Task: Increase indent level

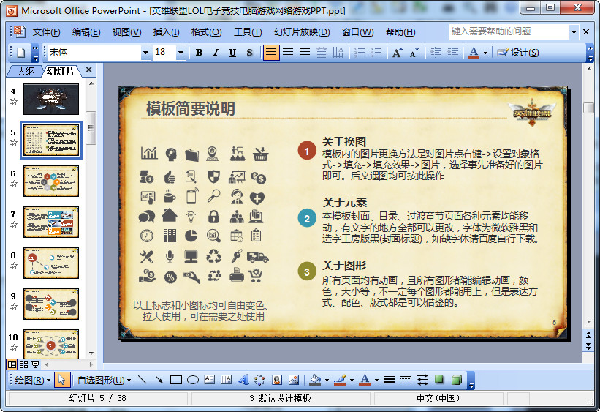Action: click(452, 53)
